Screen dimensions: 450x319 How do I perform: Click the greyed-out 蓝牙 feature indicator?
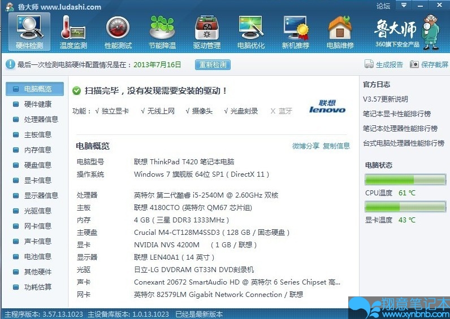282,111
